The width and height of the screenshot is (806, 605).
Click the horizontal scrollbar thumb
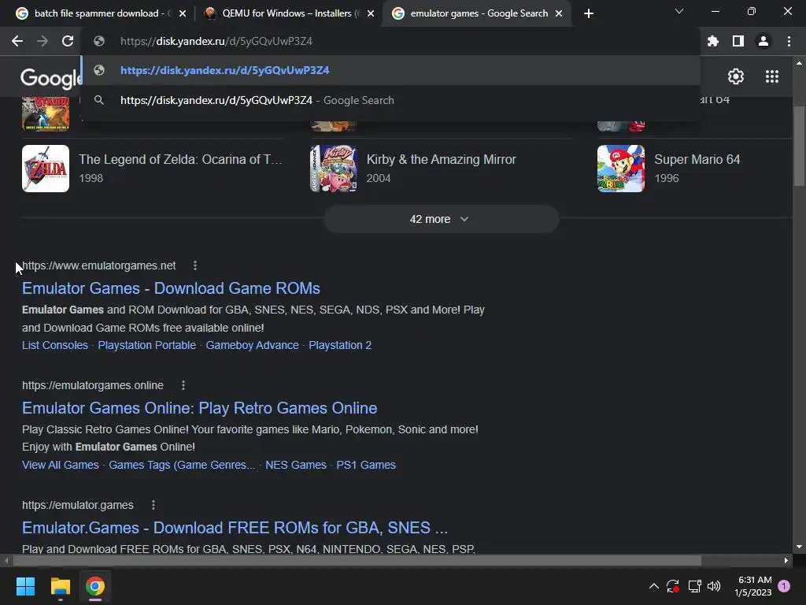357,560
